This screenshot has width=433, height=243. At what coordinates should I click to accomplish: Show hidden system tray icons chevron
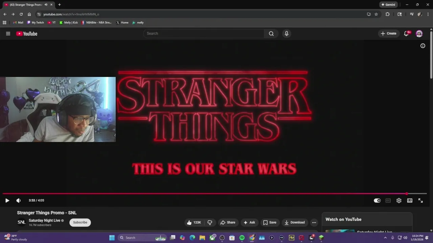click(385, 238)
